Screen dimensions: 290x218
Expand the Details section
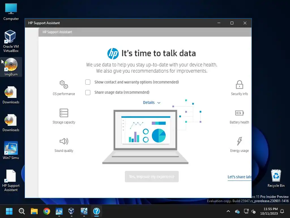(152, 102)
